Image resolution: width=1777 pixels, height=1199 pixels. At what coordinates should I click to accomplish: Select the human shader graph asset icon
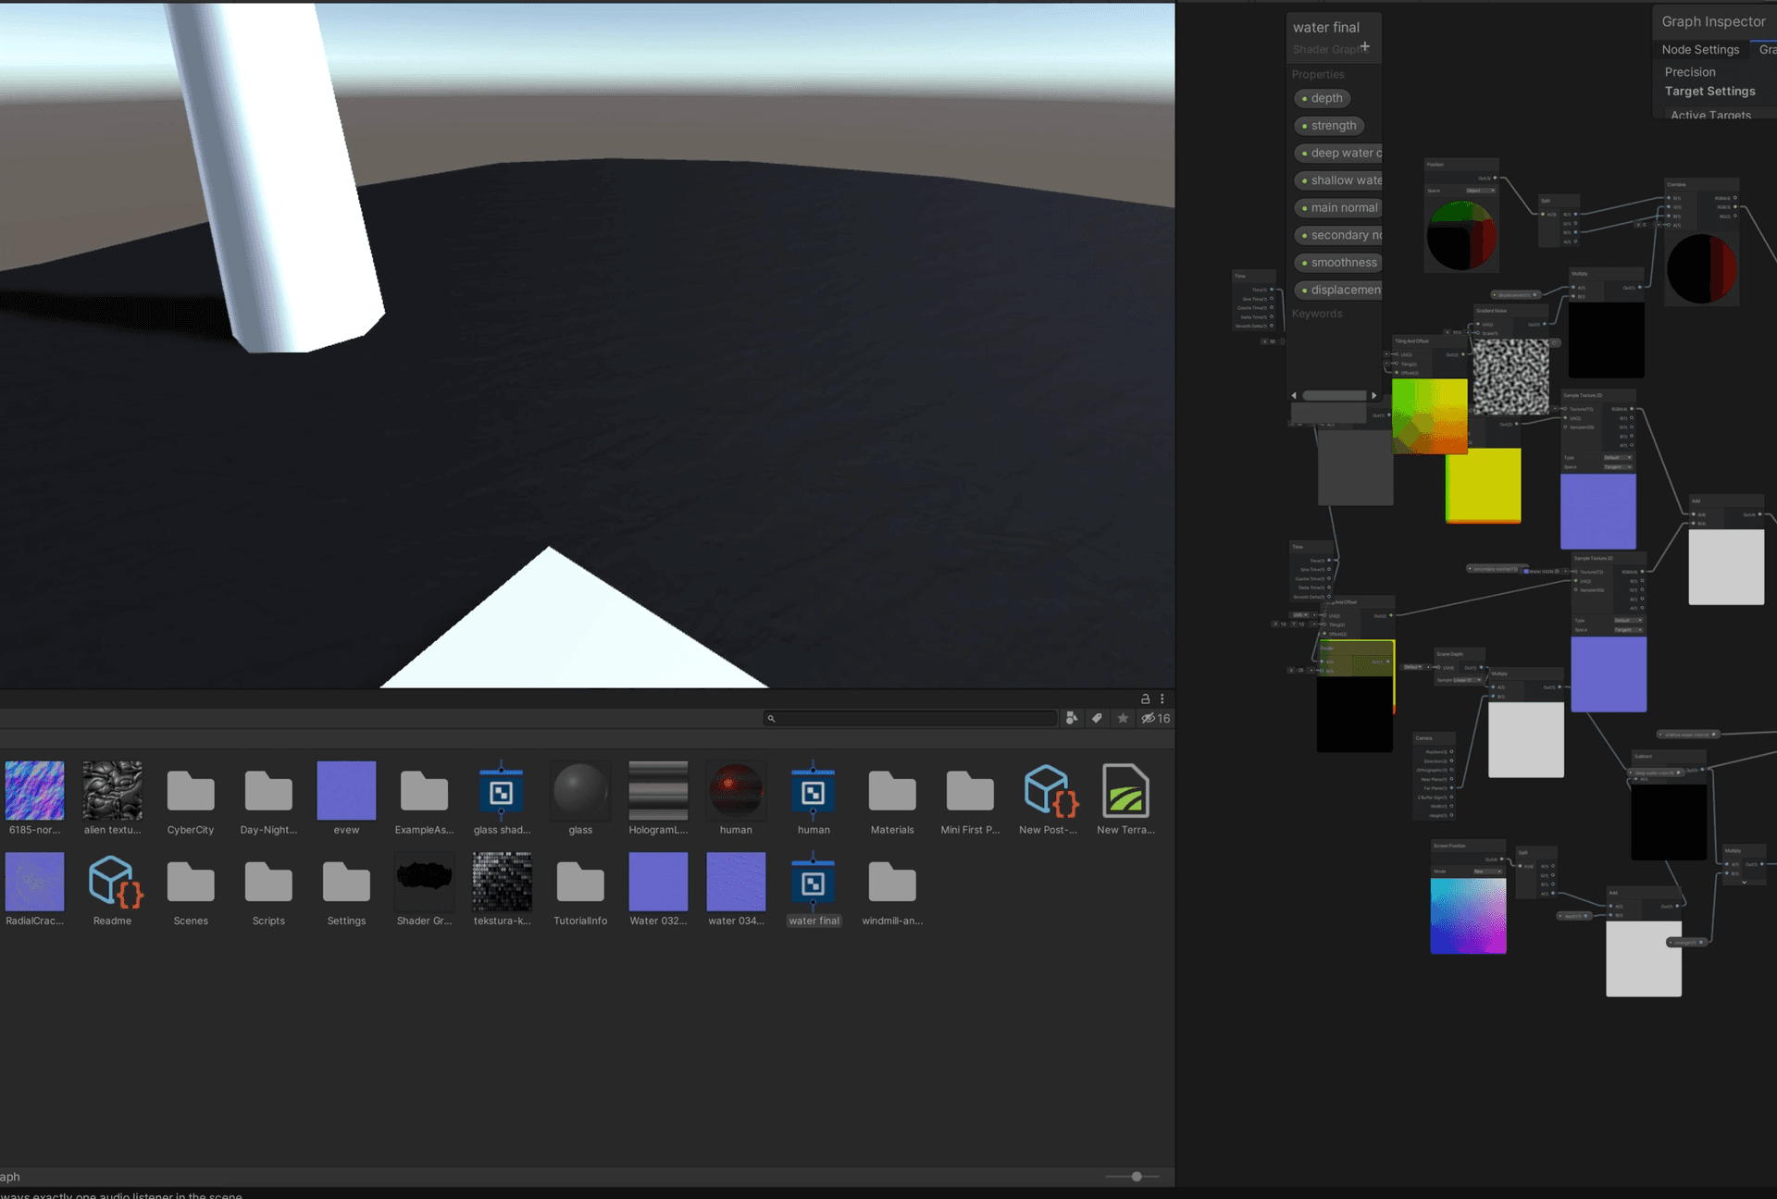(x=814, y=792)
